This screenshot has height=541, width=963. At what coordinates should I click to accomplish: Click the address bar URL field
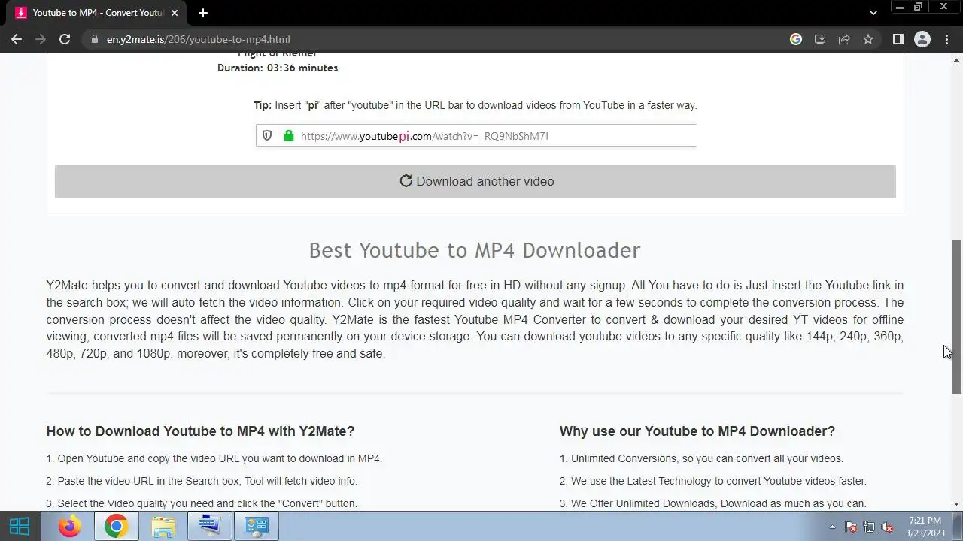point(436,39)
